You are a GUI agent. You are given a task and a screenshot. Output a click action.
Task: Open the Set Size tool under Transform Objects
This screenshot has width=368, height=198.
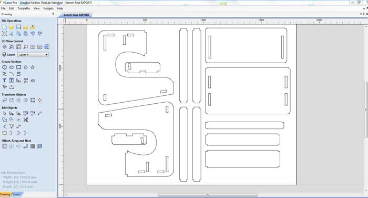tap(11, 100)
